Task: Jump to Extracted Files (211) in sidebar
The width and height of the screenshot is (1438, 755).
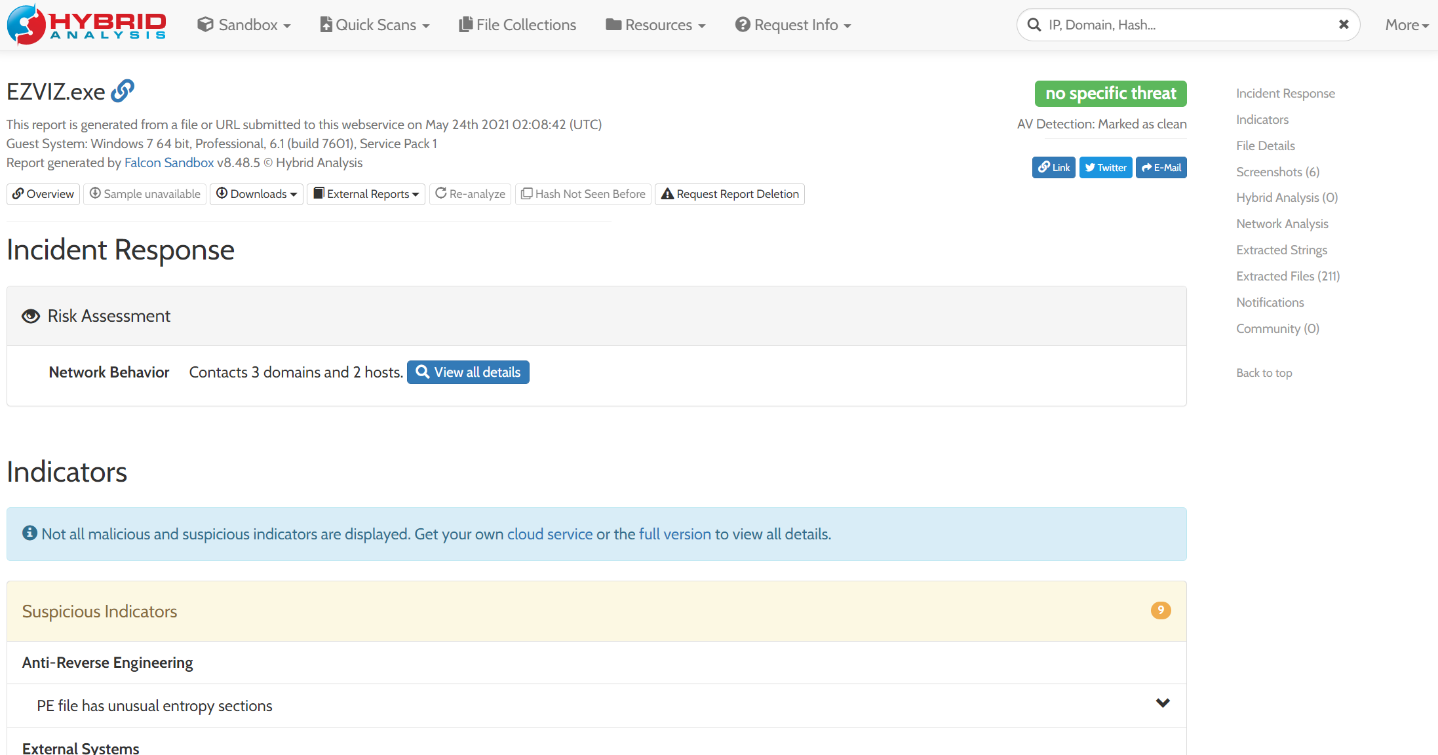Action: coord(1288,277)
